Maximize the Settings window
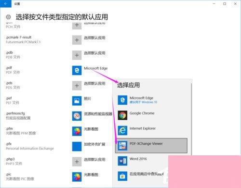This screenshot has width=241, height=188. tap(225, 4)
